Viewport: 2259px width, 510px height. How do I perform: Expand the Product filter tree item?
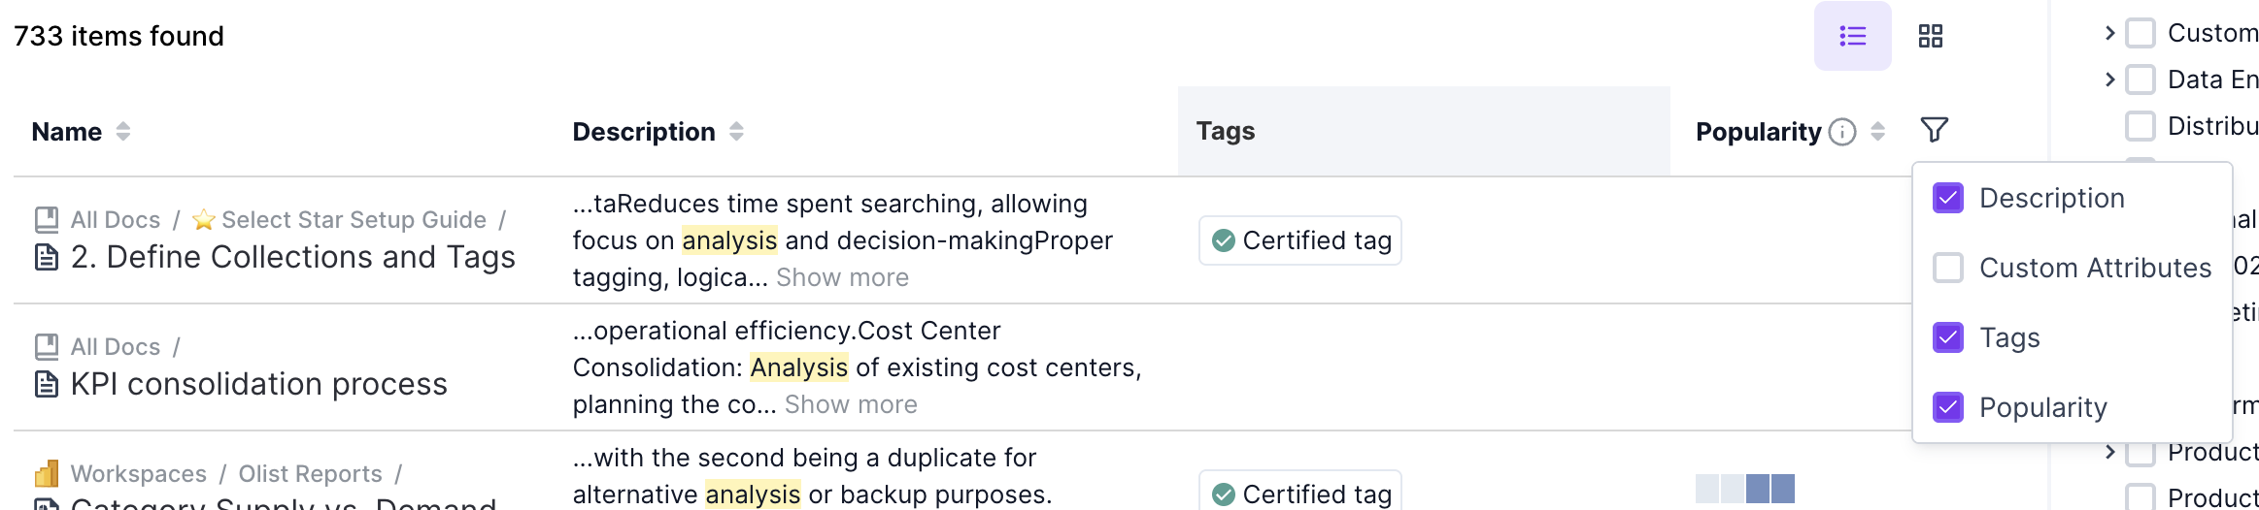pos(2109,452)
